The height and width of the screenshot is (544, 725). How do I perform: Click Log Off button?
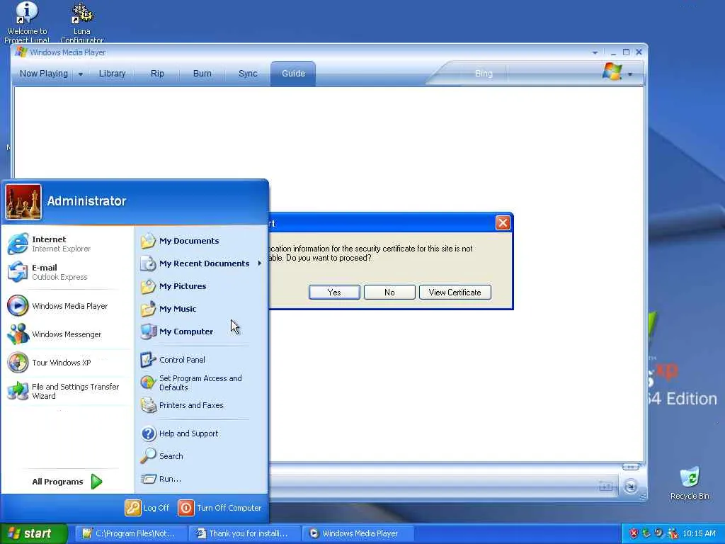pyautogui.click(x=147, y=508)
